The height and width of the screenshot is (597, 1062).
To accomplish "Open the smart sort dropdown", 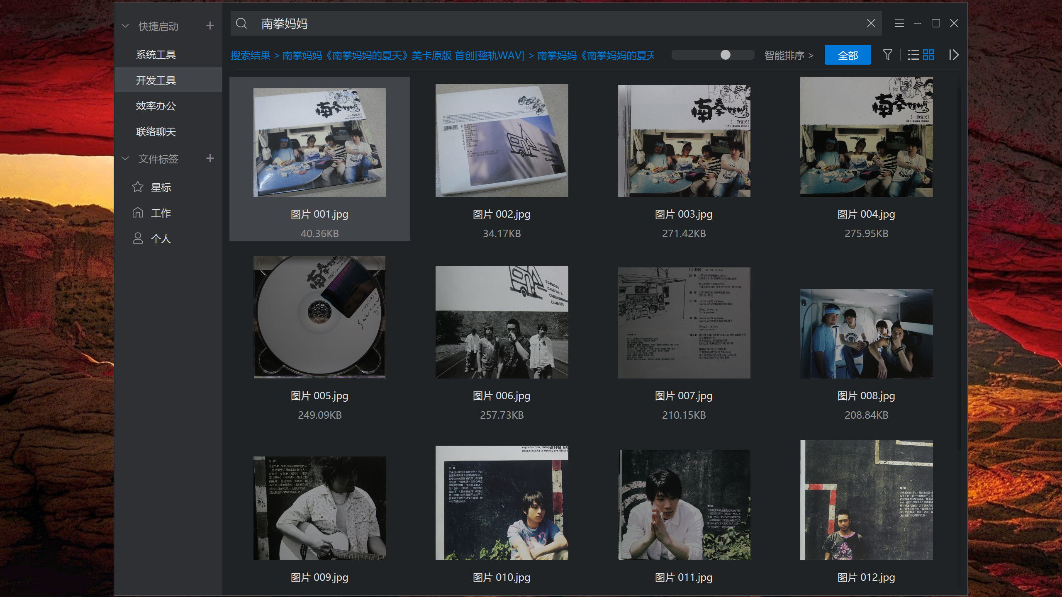I will 789,55.
